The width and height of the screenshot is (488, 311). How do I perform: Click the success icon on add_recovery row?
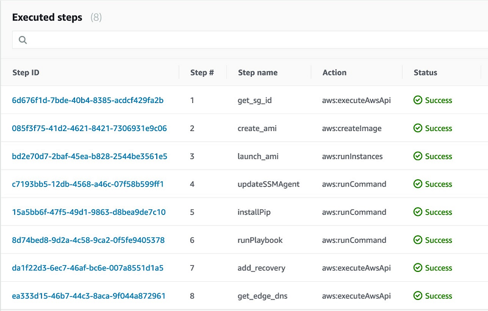418,268
